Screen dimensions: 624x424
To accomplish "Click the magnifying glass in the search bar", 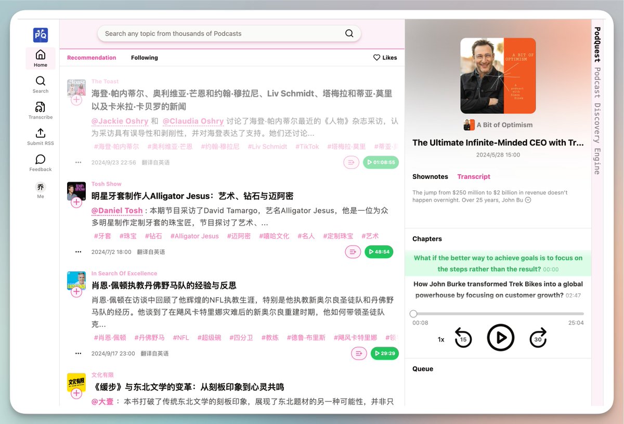I will 349,33.
